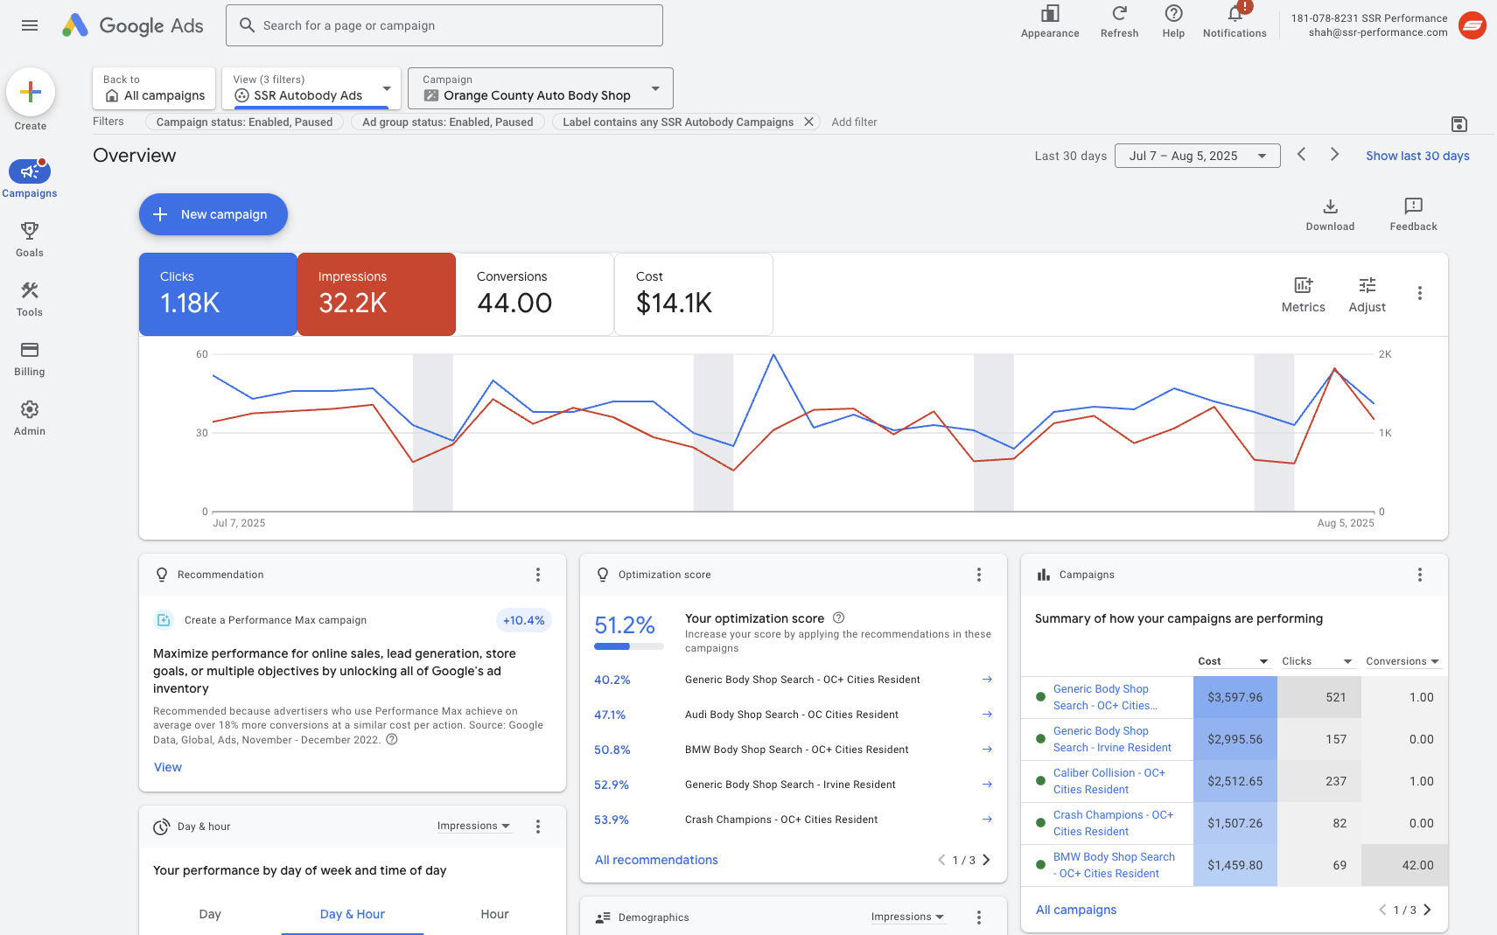This screenshot has width=1497, height=935.
Task: Toggle the Conversions metric tile
Action: [535, 294]
